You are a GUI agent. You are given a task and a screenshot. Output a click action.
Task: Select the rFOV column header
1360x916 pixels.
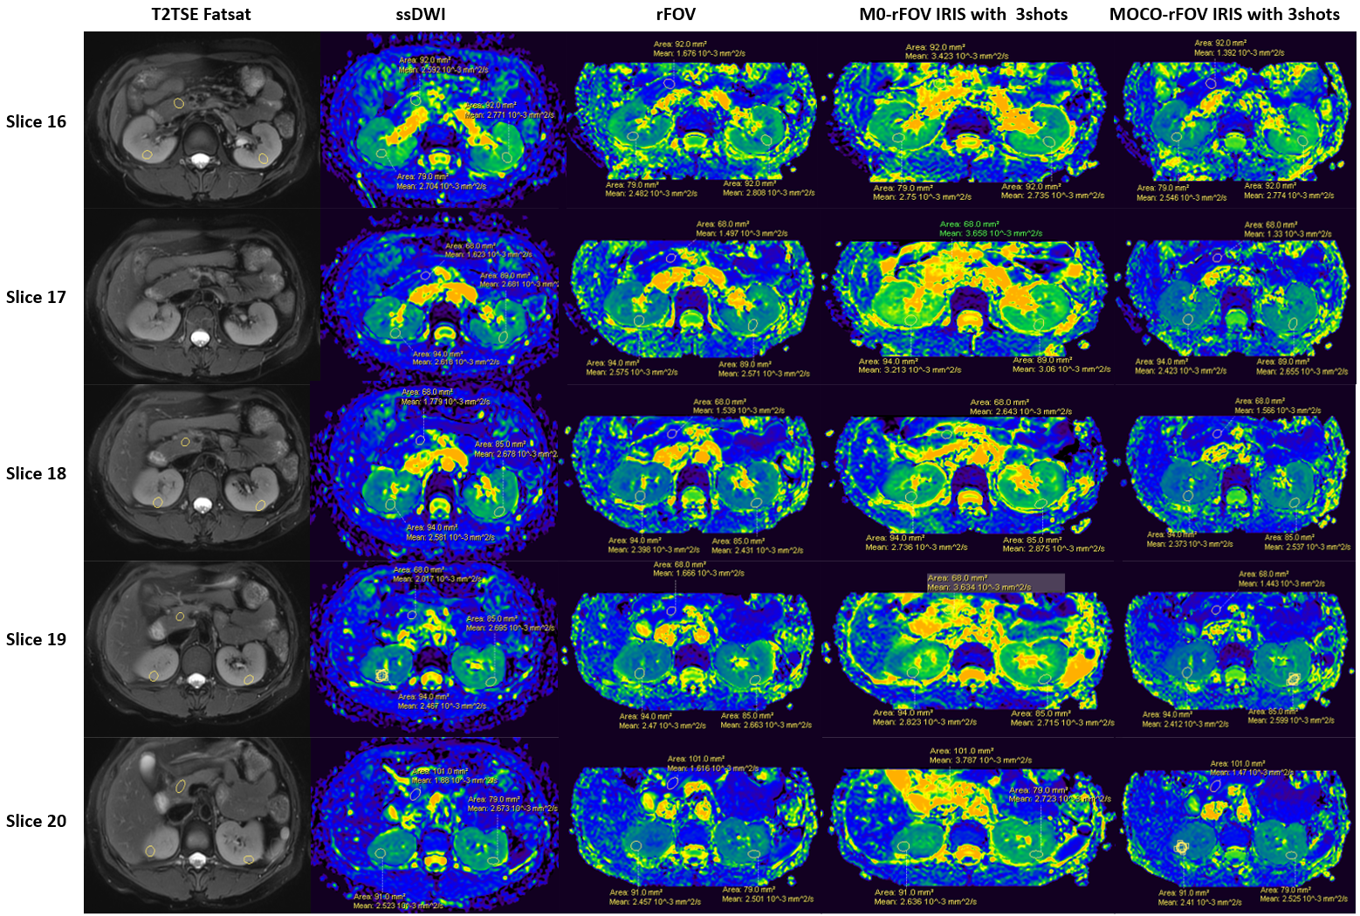coord(677,14)
